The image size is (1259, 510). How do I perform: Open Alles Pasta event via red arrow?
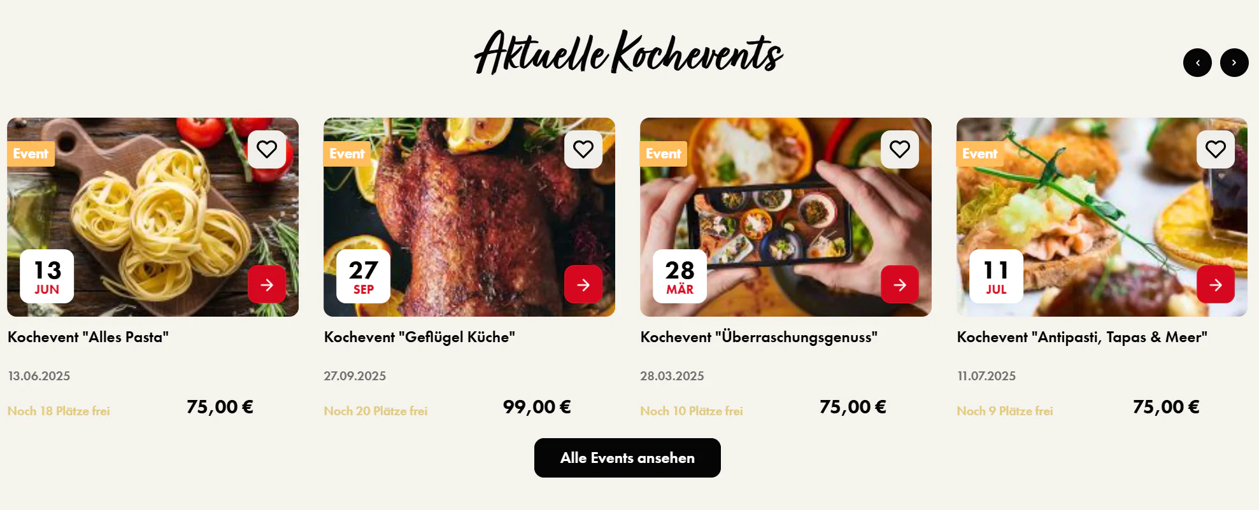[267, 284]
